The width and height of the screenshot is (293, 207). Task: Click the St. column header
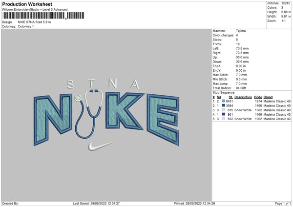pyautogui.click(x=230, y=97)
